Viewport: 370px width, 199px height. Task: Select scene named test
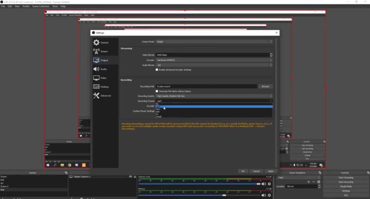click(34, 190)
